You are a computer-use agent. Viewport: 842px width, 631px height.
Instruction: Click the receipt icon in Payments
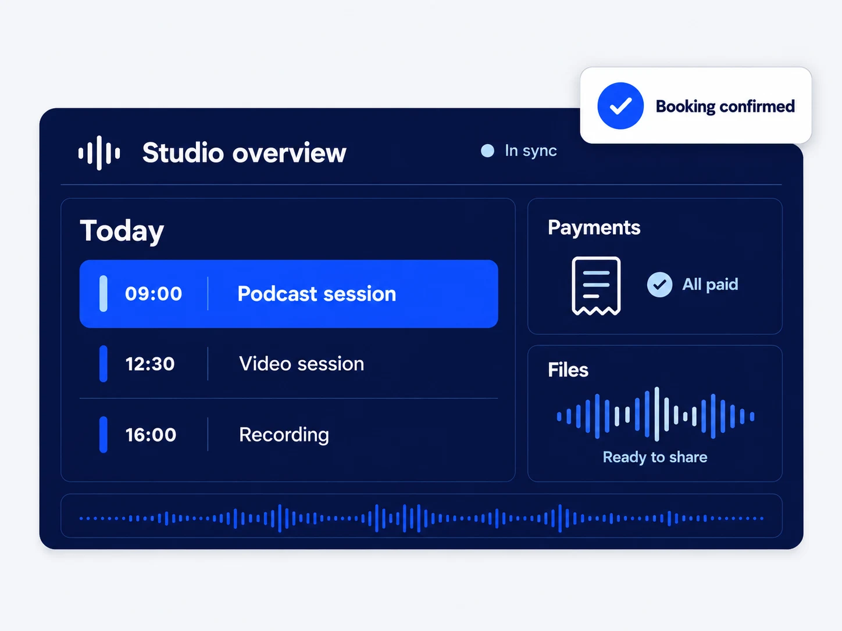596,286
